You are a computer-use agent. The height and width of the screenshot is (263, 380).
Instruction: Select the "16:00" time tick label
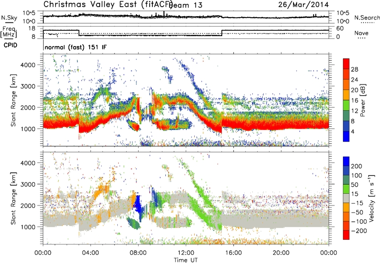point(233,253)
